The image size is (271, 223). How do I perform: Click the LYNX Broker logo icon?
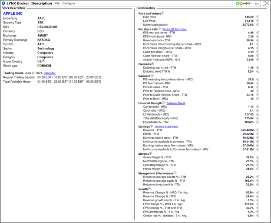[3, 3]
